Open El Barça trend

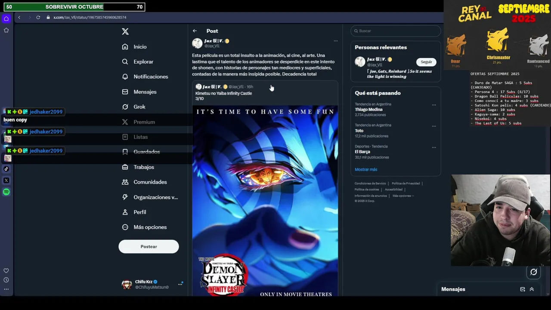(x=362, y=152)
